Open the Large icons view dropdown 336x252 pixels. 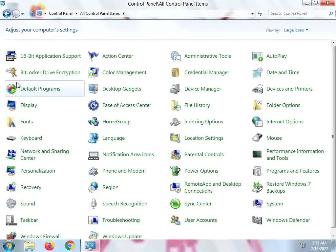coord(296,30)
